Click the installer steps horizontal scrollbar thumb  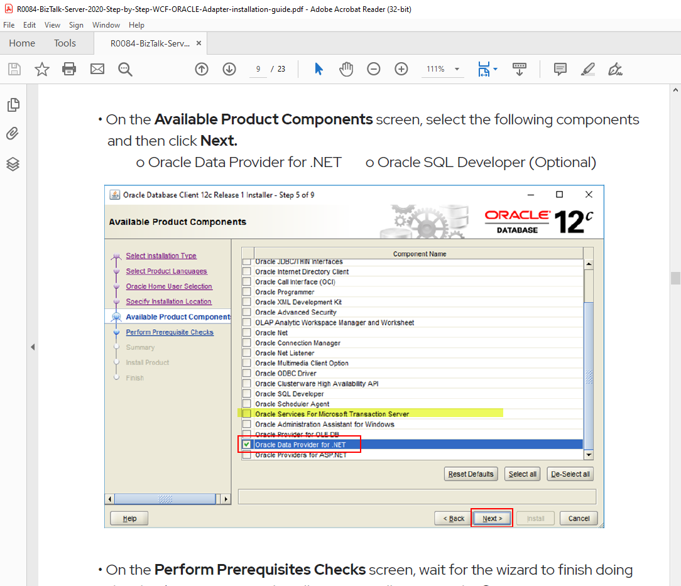[x=165, y=499]
